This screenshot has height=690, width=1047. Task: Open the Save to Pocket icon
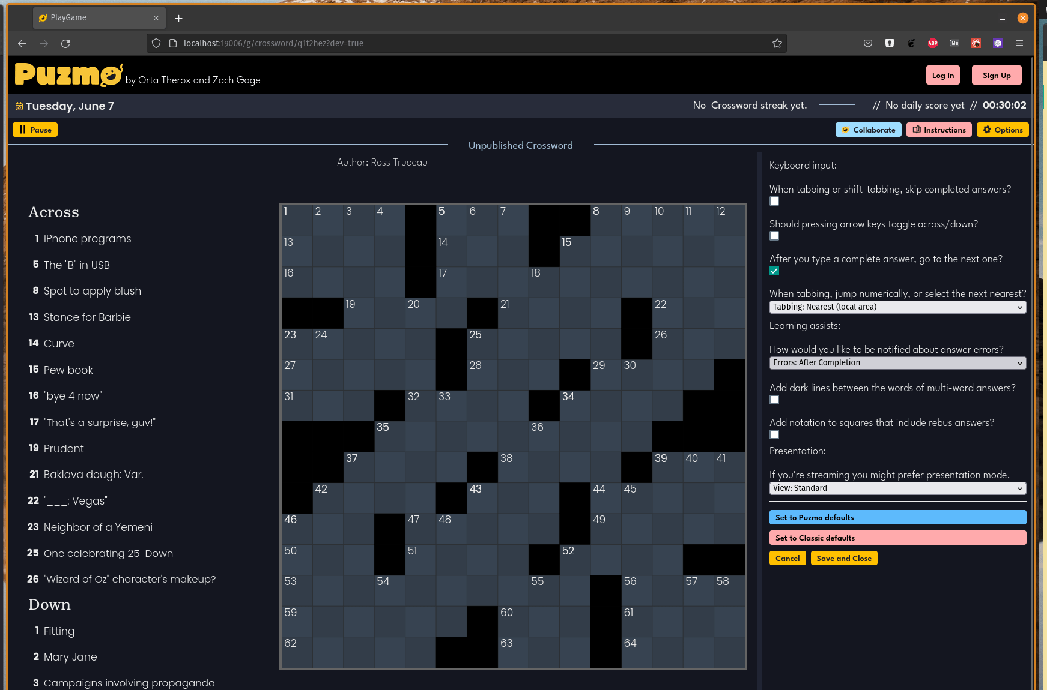(x=867, y=43)
